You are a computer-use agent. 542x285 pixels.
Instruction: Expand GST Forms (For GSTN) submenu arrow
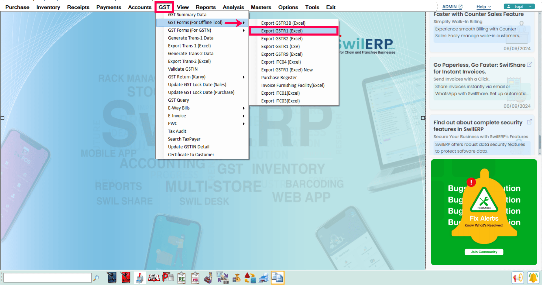pos(244,30)
